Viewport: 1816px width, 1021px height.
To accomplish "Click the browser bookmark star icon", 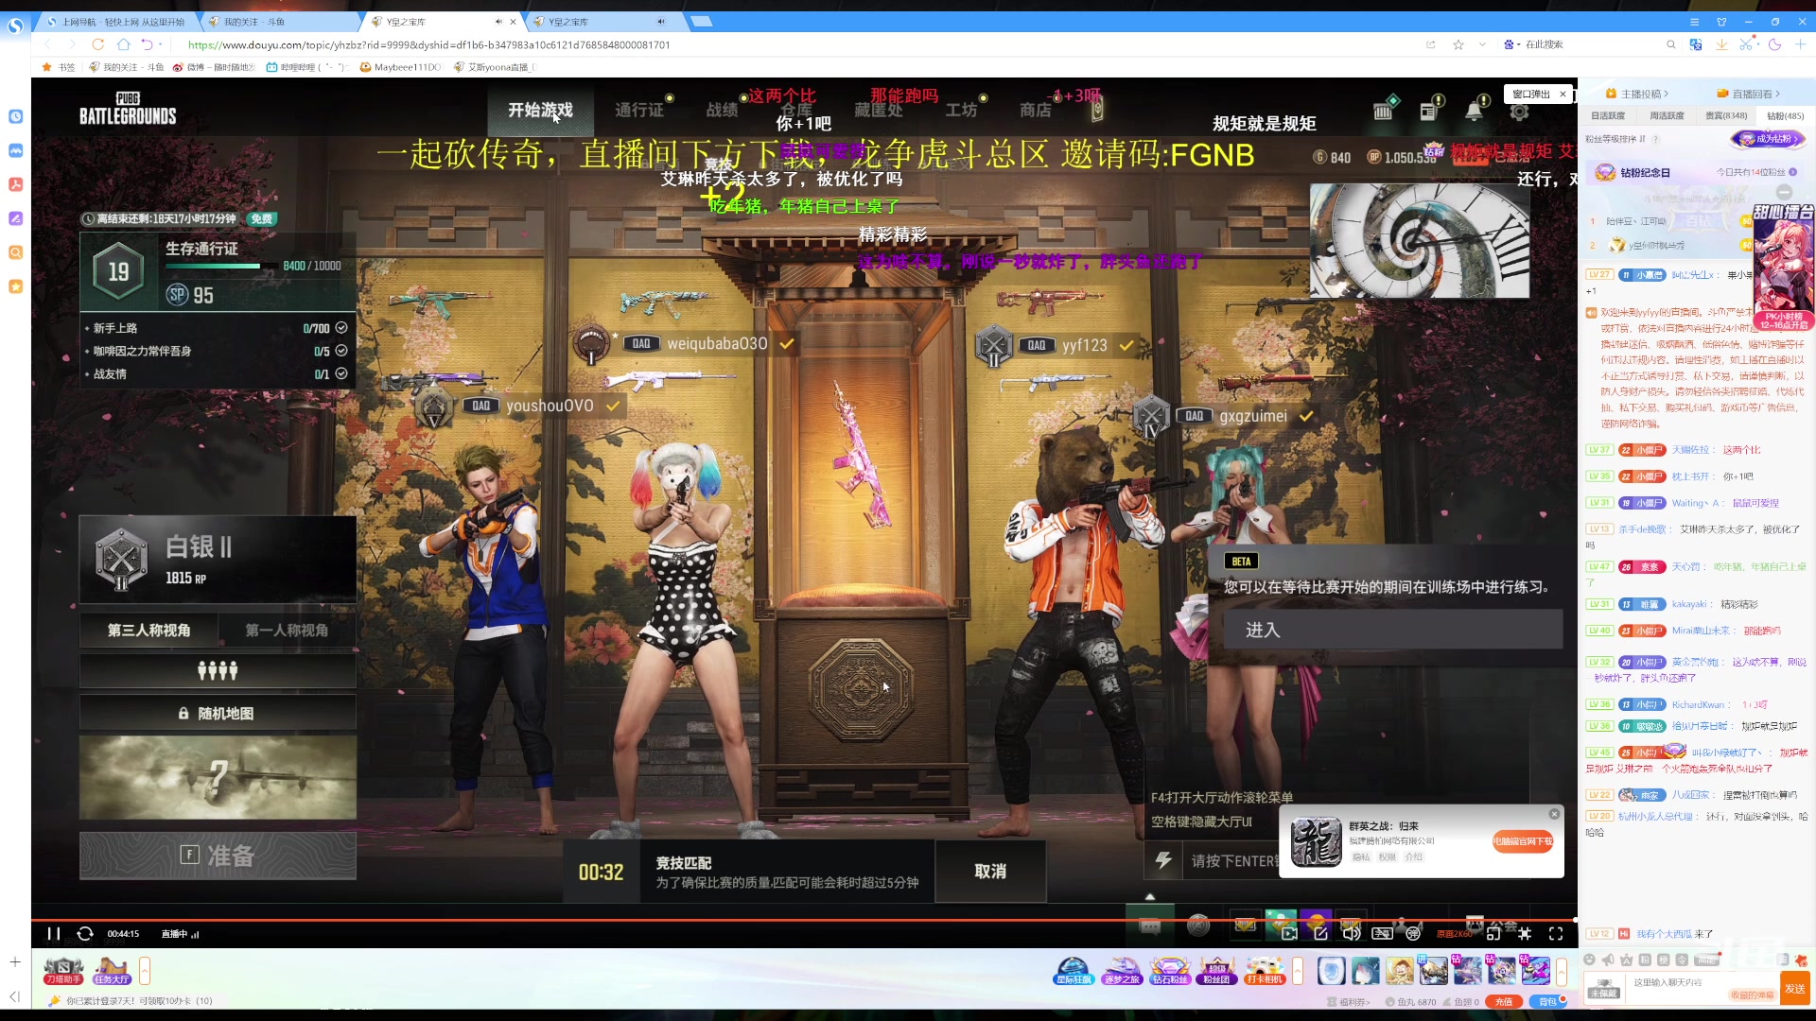I will point(1458,44).
